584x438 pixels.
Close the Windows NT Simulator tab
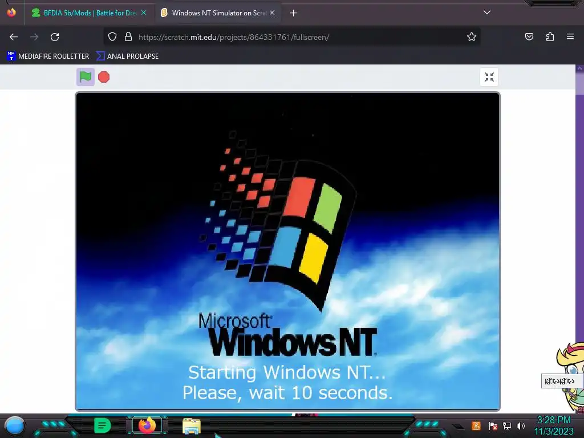272,13
